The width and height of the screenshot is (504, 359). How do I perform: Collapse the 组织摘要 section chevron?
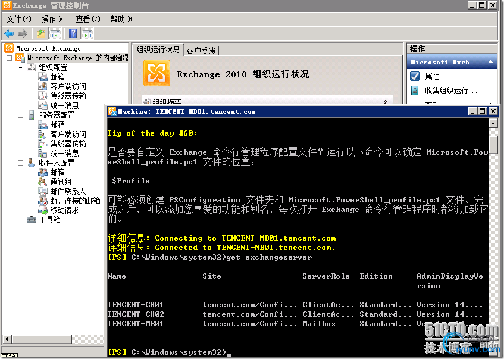385,102
